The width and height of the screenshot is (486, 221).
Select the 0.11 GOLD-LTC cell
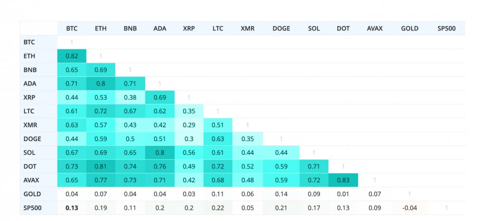218,194
